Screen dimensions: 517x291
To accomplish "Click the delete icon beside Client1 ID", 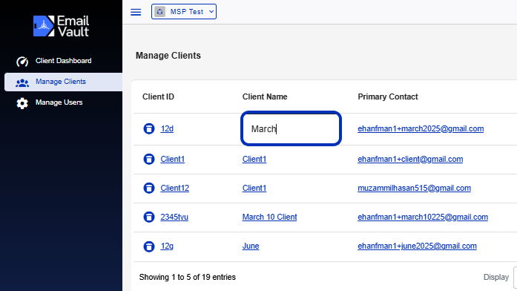I will coord(148,159).
